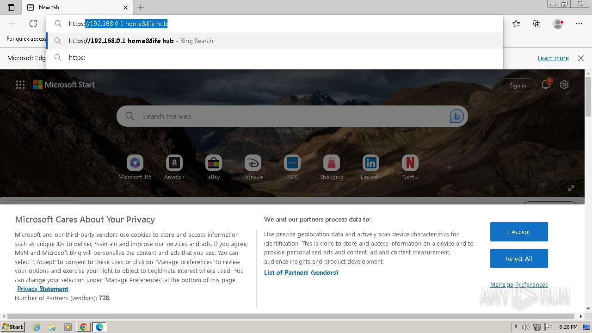592x333 pixels.
Task: Open page settings gear icon
Action: (564, 85)
